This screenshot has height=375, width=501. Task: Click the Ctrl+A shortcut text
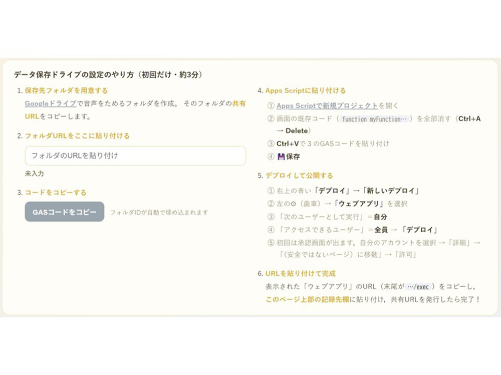click(469, 118)
